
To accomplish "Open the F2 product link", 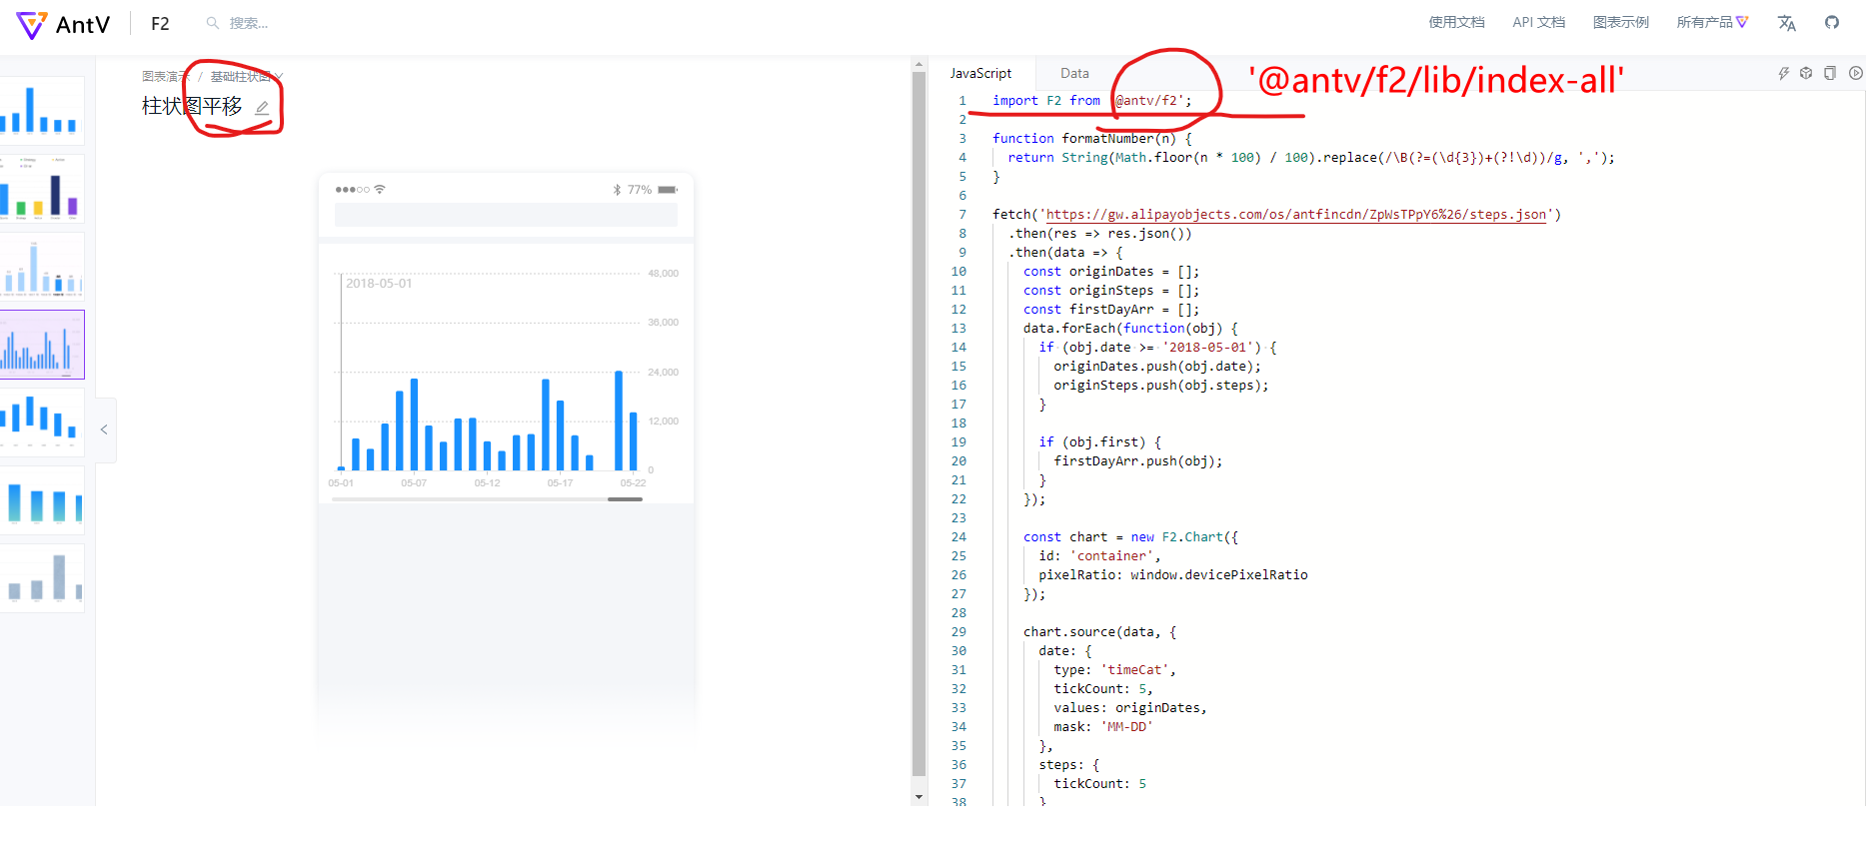I will pos(160,24).
